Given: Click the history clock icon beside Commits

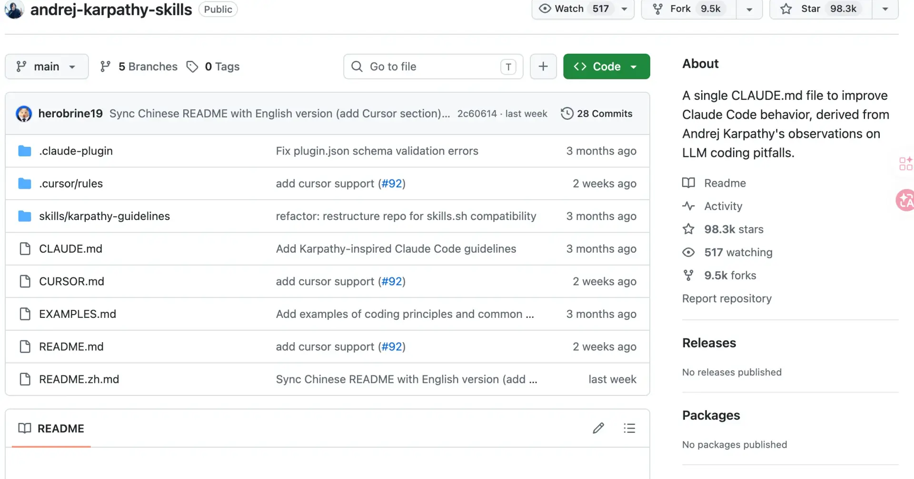Looking at the screenshot, I should coord(567,114).
